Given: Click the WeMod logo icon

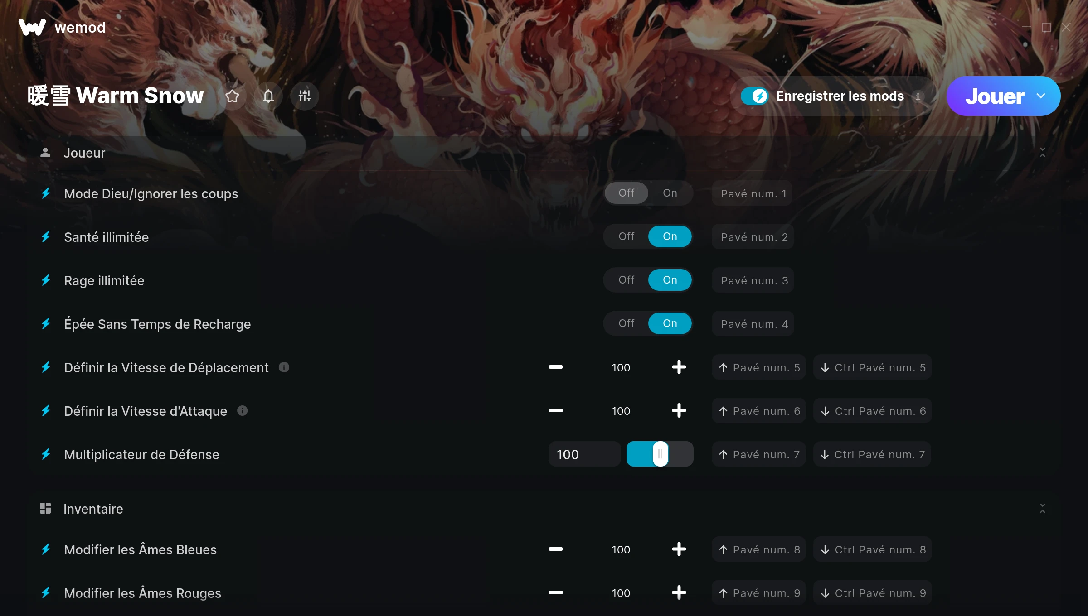Looking at the screenshot, I should 32,27.
